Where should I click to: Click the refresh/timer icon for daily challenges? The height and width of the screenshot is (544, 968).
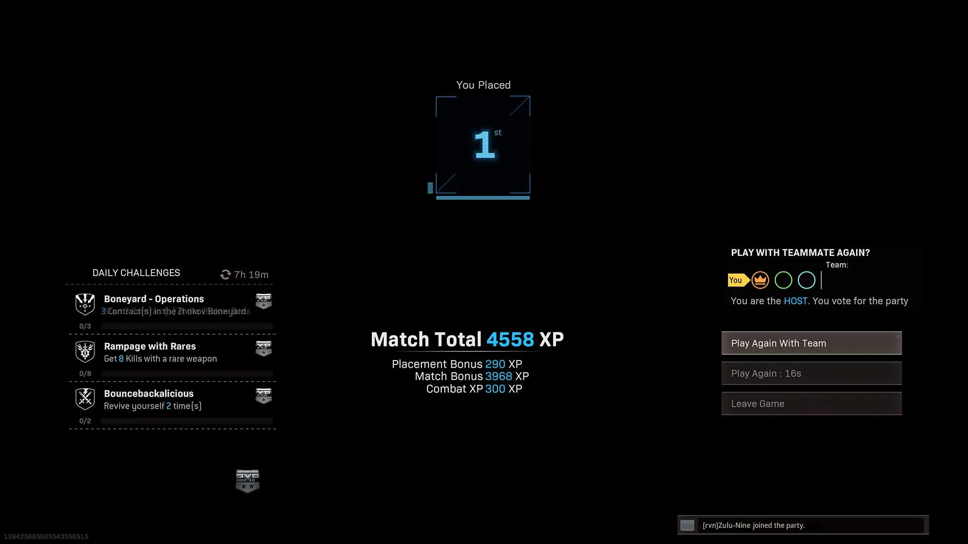(225, 275)
